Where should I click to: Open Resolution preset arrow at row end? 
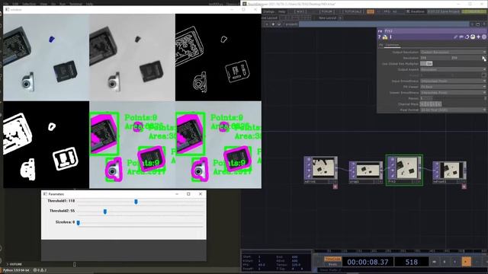coord(484,58)
